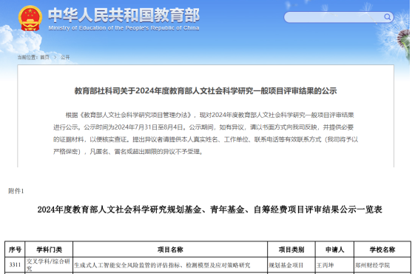Click the cell with number 3311
The width and height of the screenshot is (415, 274).
[15, 265]
